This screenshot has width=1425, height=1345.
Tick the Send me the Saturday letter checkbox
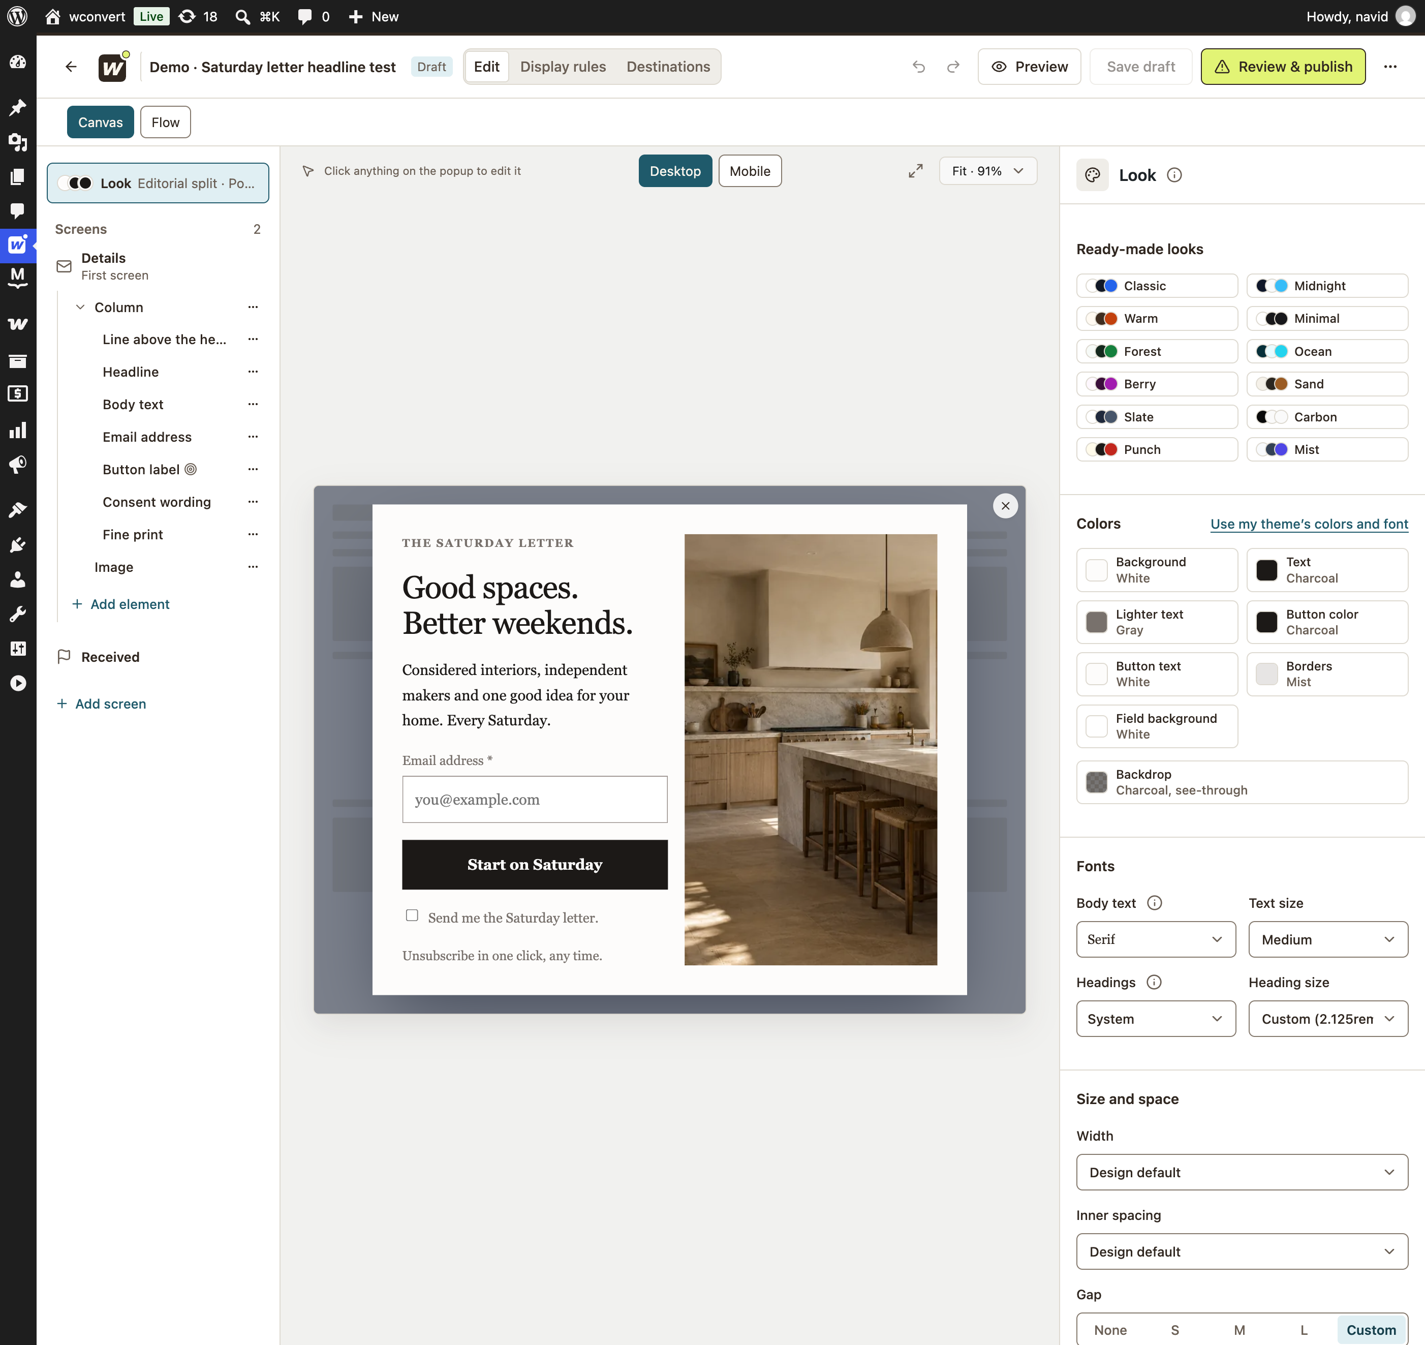(x=412, y=915)
